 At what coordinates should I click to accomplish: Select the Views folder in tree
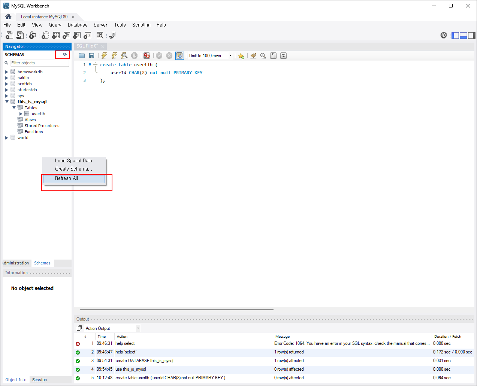(30, 120)
